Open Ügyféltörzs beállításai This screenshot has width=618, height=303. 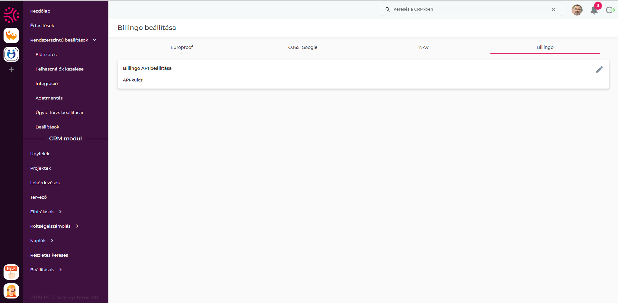point(59,112)
